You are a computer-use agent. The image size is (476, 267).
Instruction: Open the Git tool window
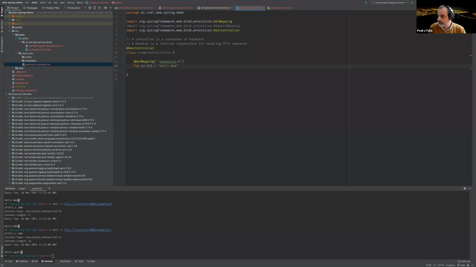click(35, 261)
